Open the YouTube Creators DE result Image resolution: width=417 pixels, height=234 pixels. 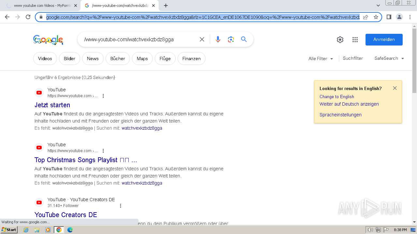(66, 215)
